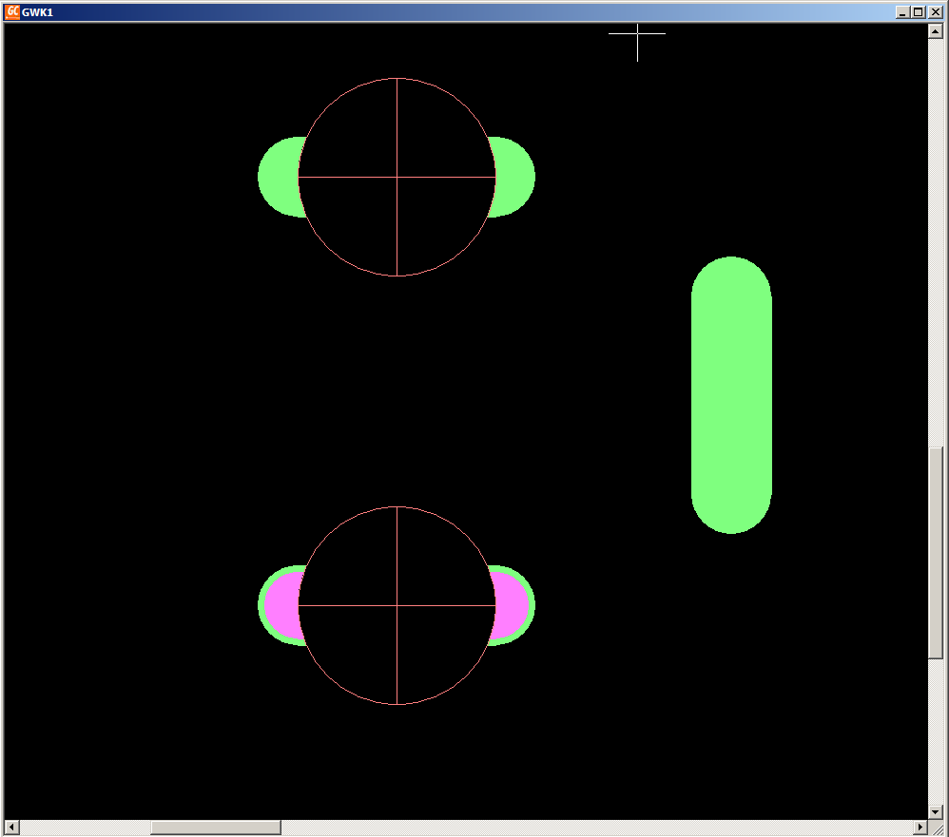Click the vertical scrollbar down arrow
The width and height of the screenshot is (949, 837).
[x=936, y=812]
